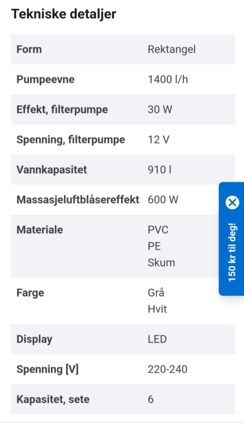Tap the Form row label
Viewport: 244px width, 423px height.
[29, 49]
